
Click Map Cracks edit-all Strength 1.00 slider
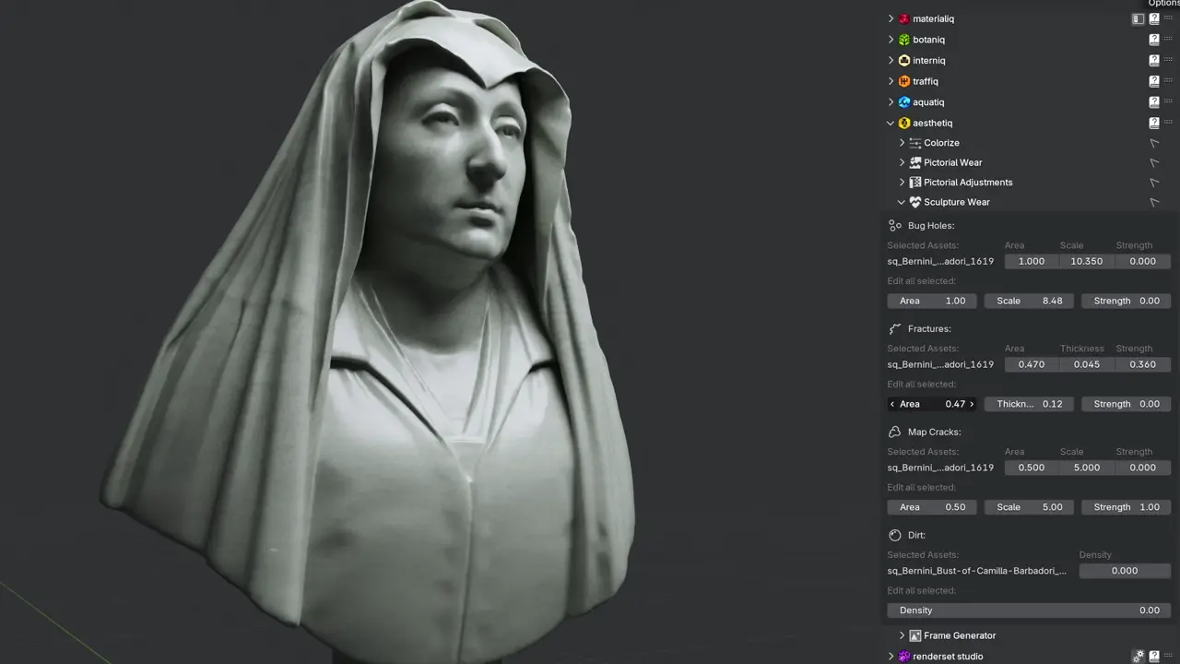tap(1127, 507)
